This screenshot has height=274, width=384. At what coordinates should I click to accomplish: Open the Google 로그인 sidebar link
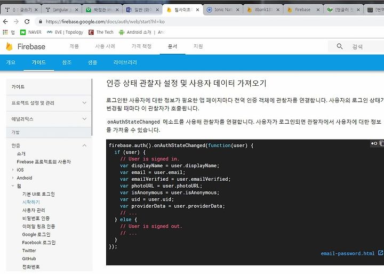coord(36,235)
